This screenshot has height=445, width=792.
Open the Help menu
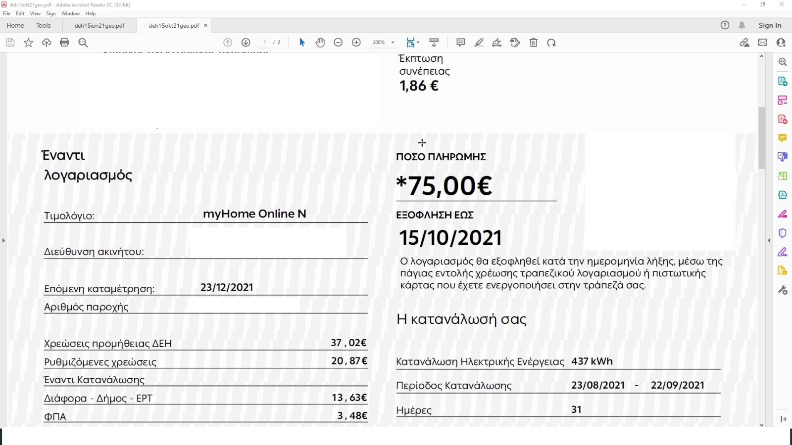click(x=91, y=13)
